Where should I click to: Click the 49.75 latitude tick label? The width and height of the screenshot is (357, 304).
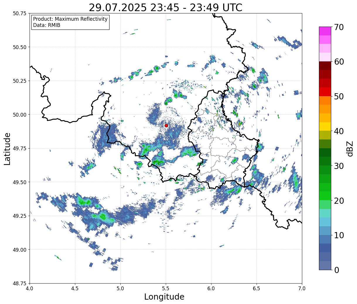tap(20, 148)
